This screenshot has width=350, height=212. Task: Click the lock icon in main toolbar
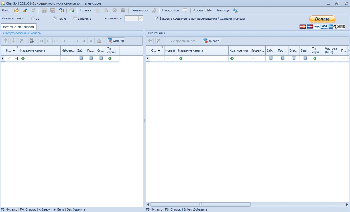pos(106,10)
